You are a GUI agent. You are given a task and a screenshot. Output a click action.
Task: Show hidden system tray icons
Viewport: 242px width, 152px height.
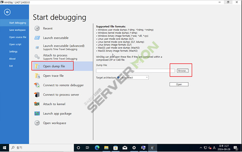[x=201, y=148]
